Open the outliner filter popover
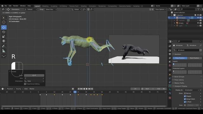Image resolution: width=203 pixels, height=114 pixels. [199, 9]
